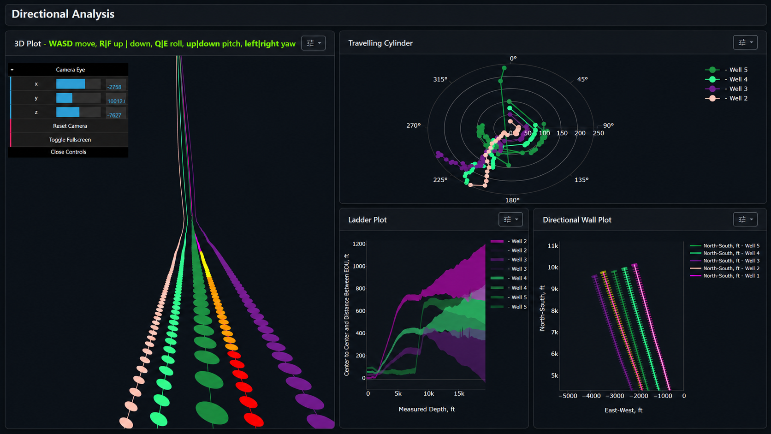Toggle North-South Well 5 in Wall Plot legend
Image resolution: width=771 pixels, height=434 pixels.
pyautogui.click(x=724, y=246)
